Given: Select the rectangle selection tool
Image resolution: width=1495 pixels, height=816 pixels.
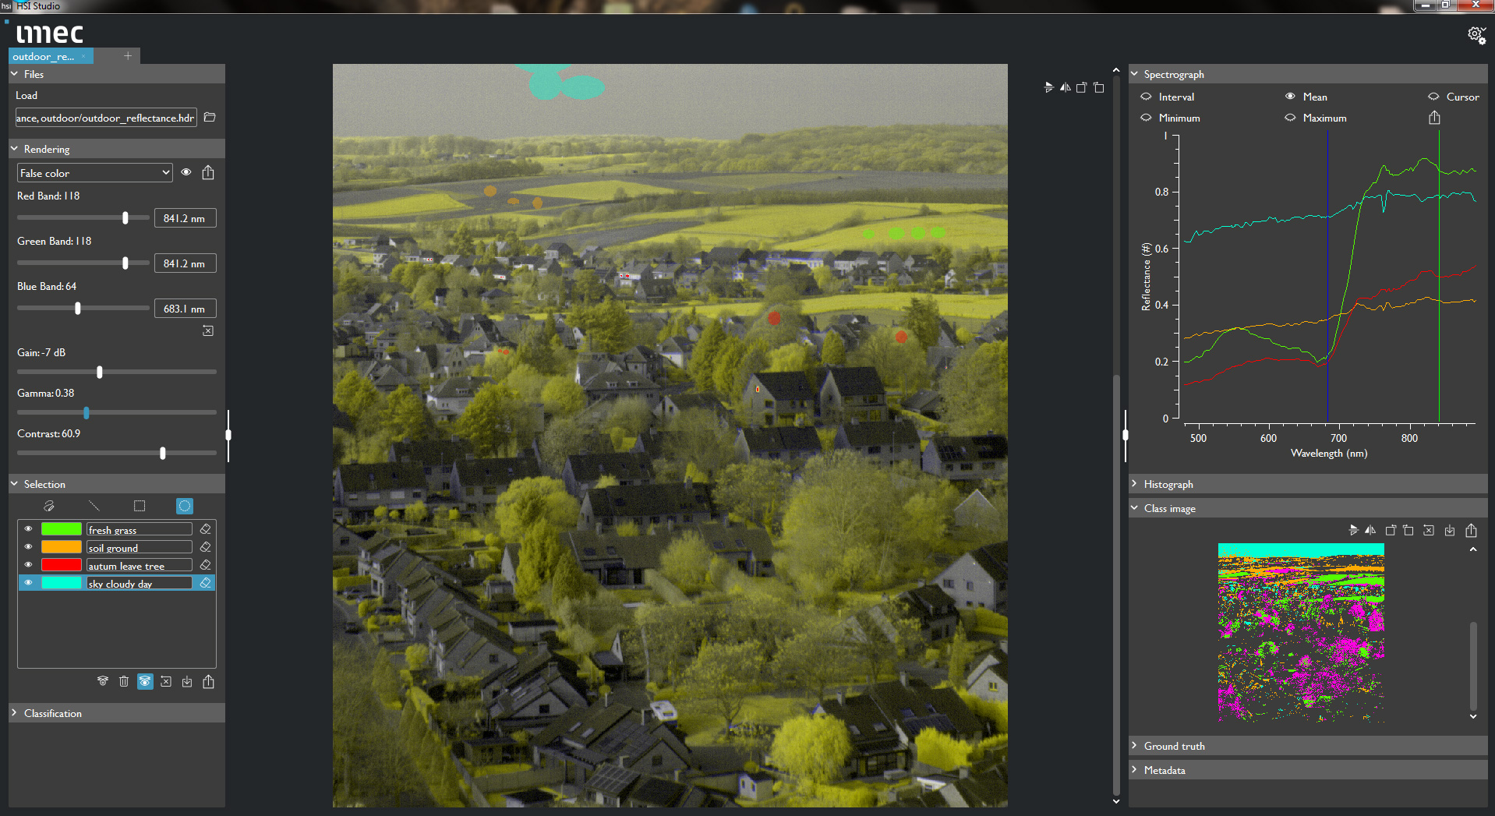Looking at the screenshot, I should click(139, 506).
